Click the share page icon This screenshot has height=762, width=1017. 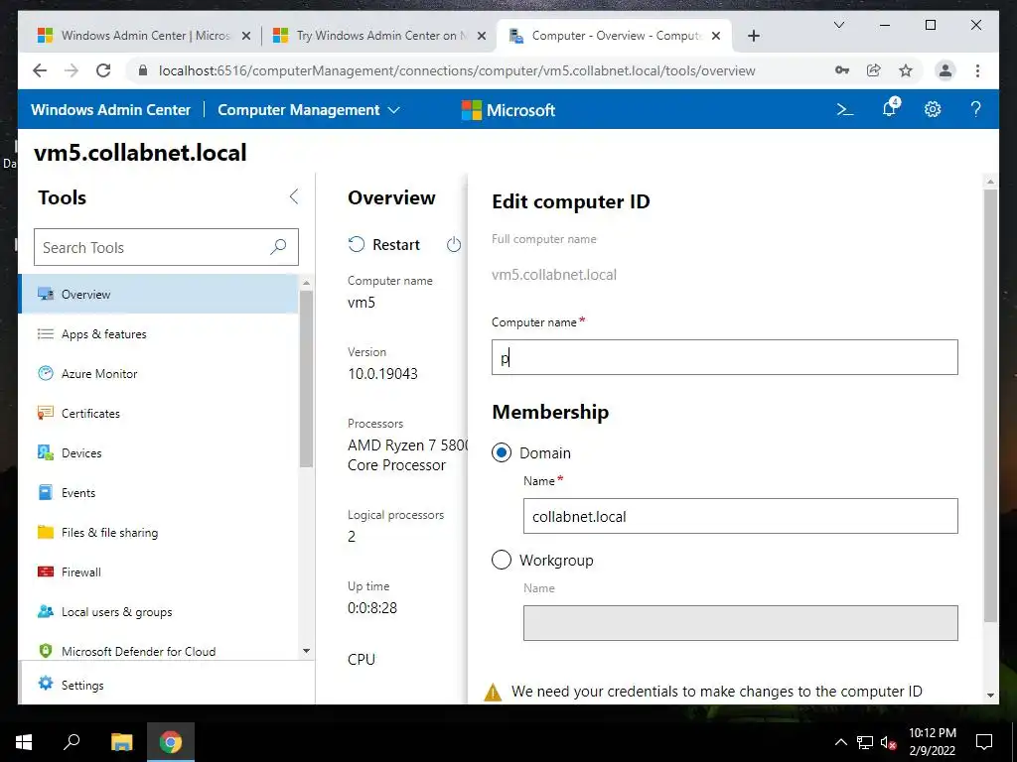[x=874, y=70]
